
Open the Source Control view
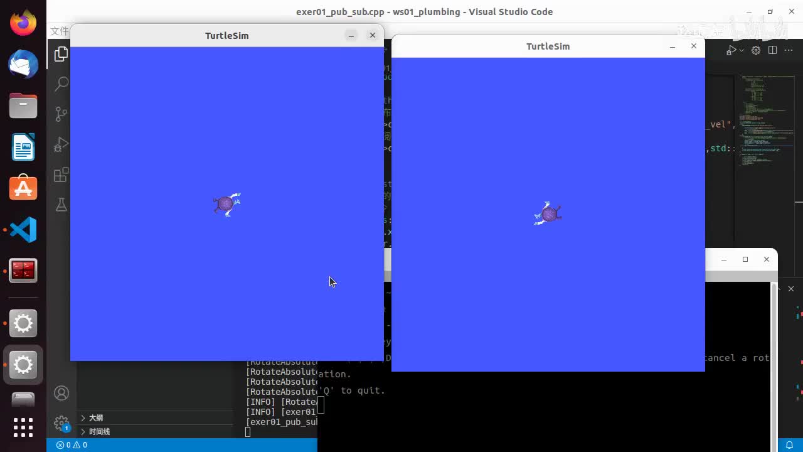point(61,114)
